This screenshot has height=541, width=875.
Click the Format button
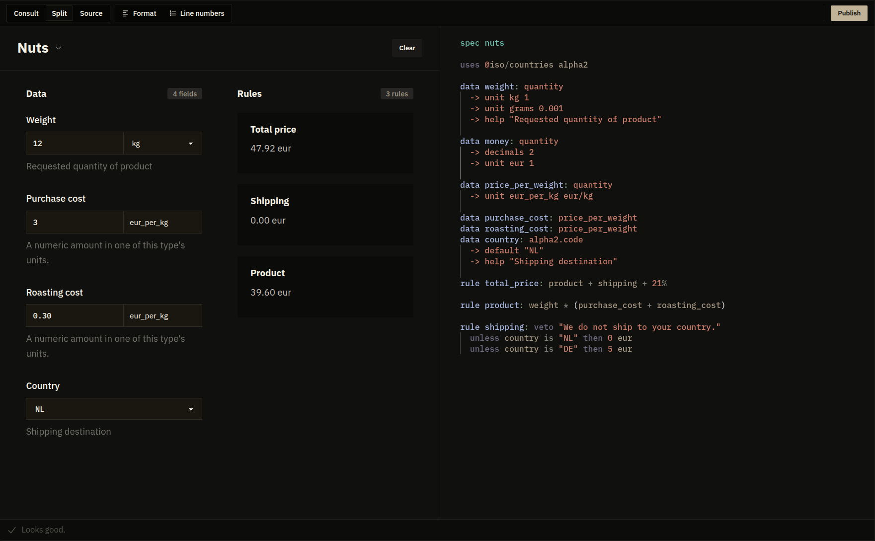[x=140, y=13]
